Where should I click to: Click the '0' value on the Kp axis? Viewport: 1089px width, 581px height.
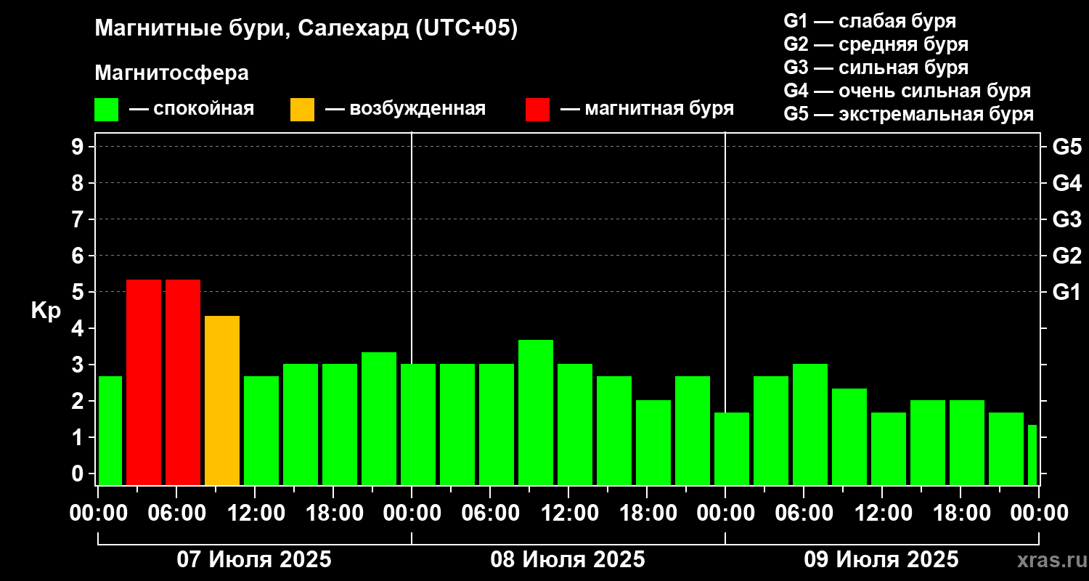[78, 474]
